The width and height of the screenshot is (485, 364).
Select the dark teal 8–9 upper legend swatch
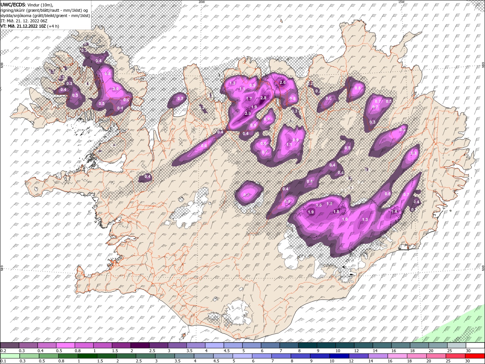point(307,345)
